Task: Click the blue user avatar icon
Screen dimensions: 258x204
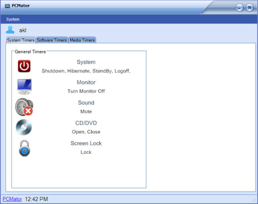Action: pos(10,30)
